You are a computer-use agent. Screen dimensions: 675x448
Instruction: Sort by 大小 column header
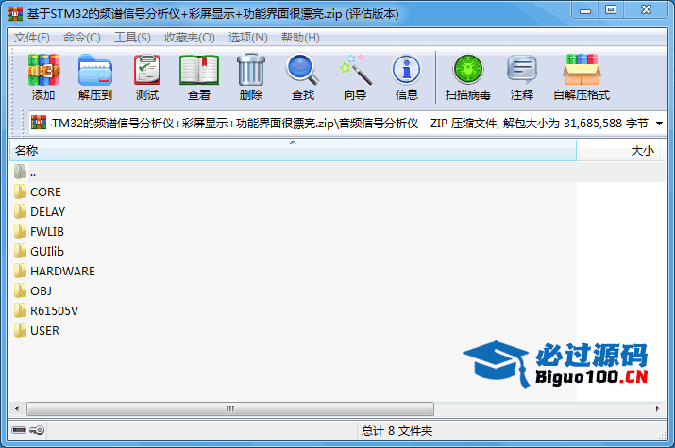(623, 151)
